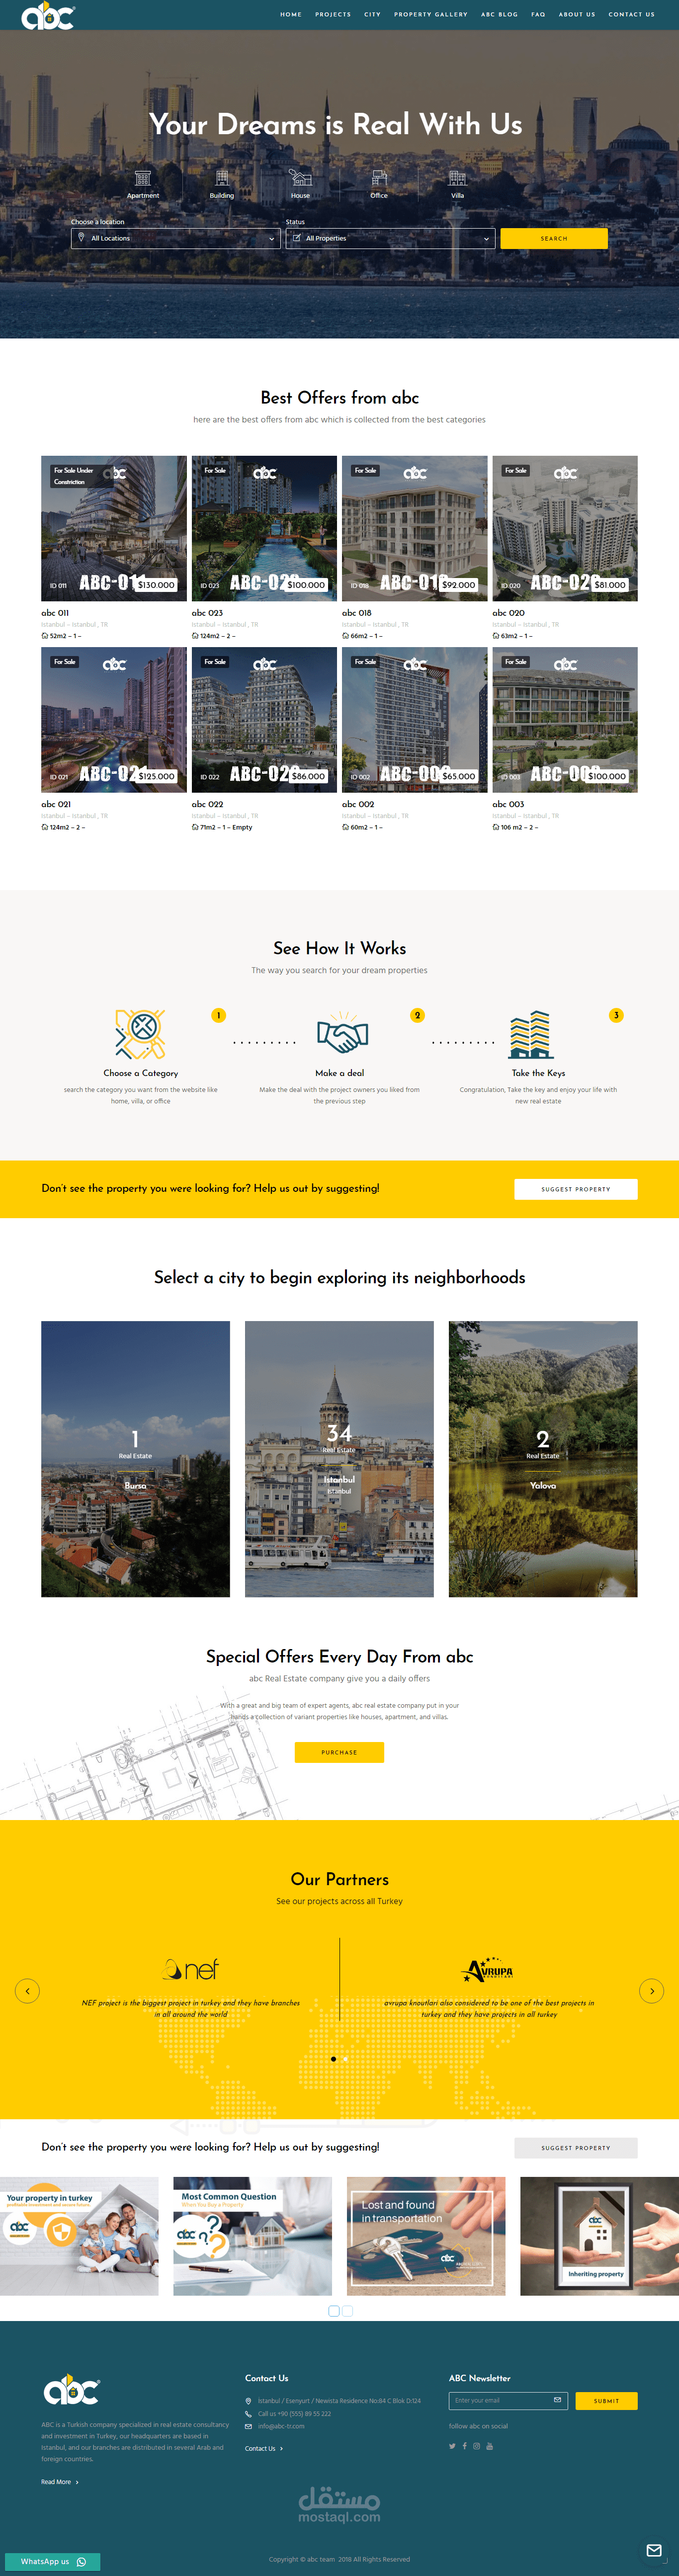Click the envelope icon beside info email
679x2576 pixels.
click(248, 2426)
